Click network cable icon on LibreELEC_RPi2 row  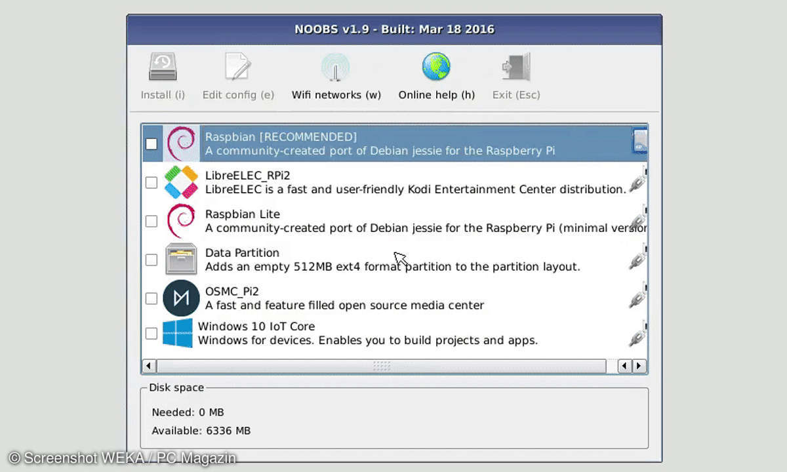(638, 180)
